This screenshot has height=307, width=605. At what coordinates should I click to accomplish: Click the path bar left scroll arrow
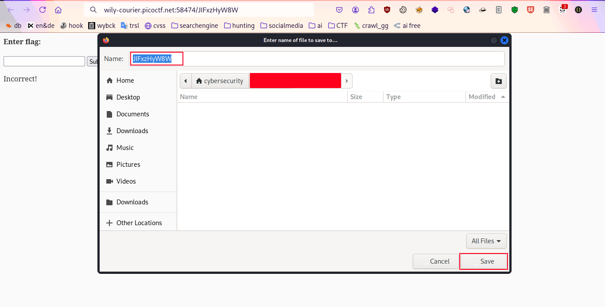pos(185,81)
